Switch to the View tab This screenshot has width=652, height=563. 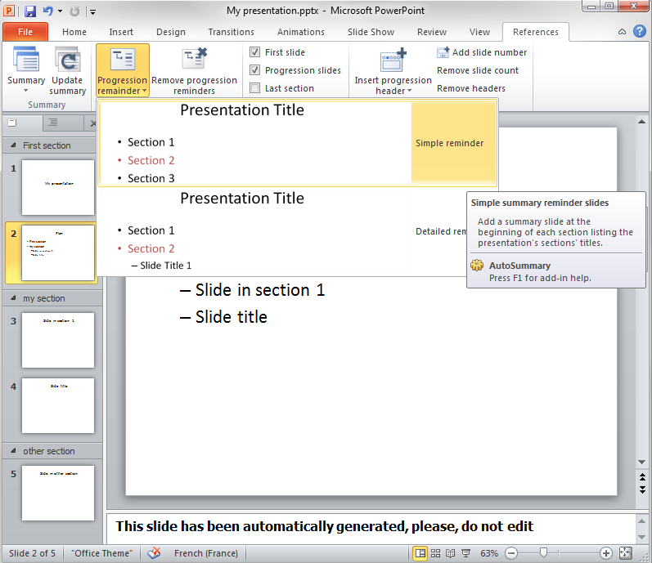pyautogui.click(x=479, y=32)
